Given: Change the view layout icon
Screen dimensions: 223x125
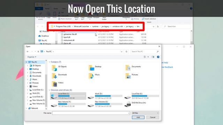Looking at the screenshot, I should 145,57.
